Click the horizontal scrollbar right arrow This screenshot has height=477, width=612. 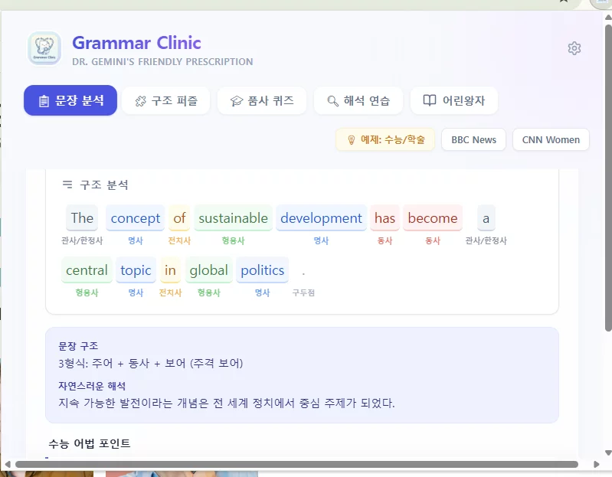596,464
